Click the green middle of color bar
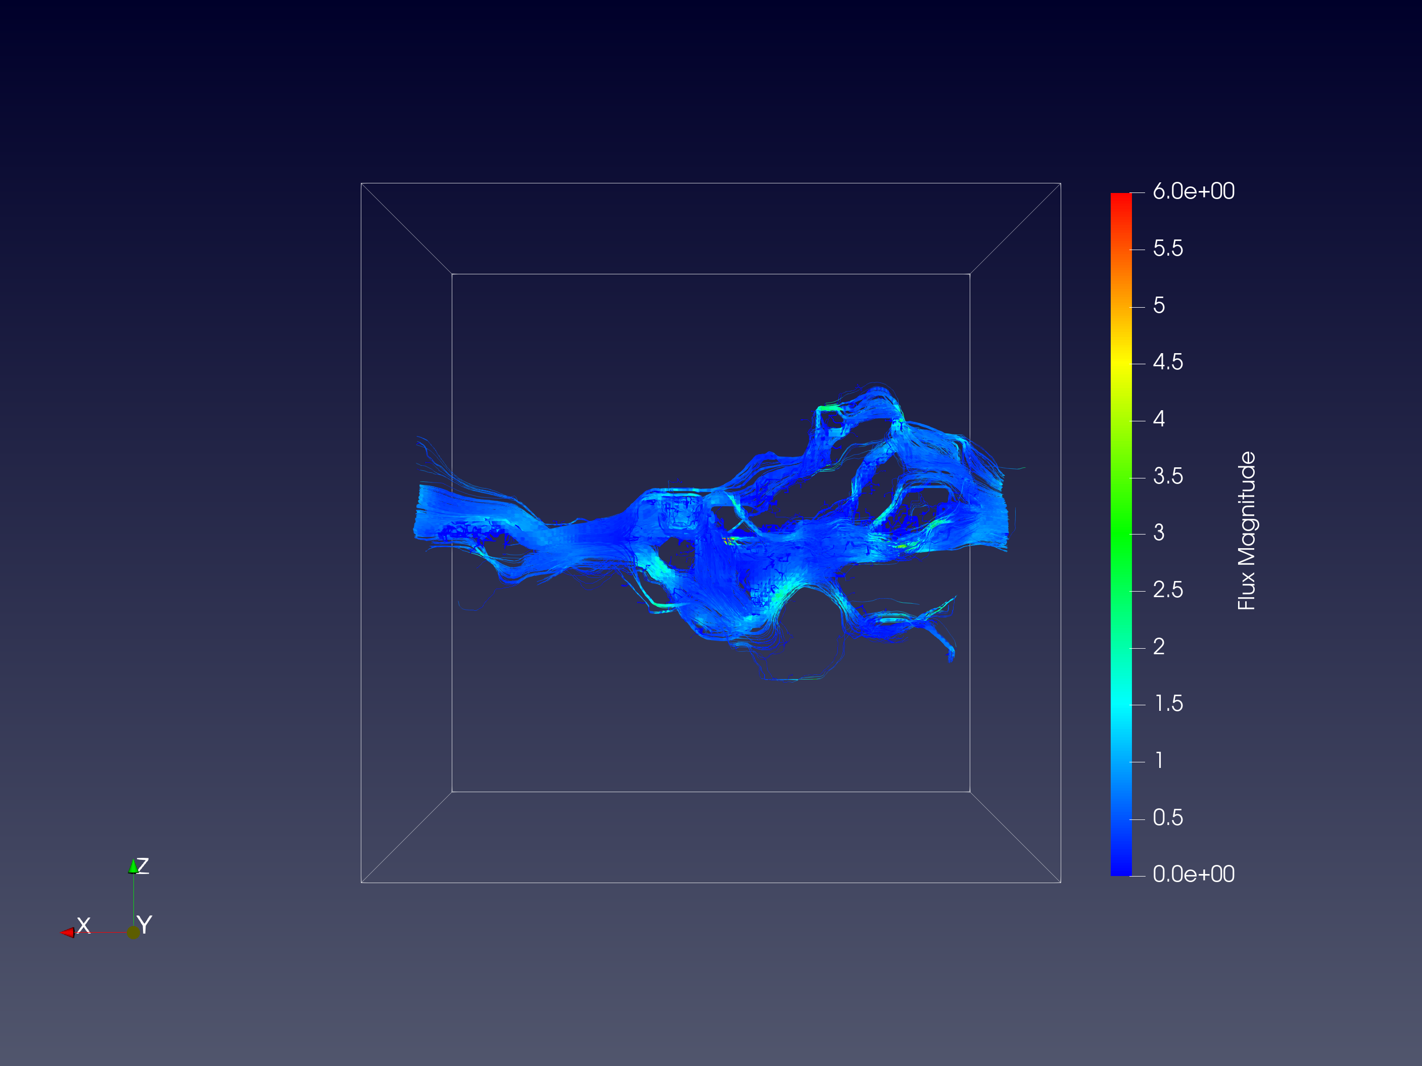 click(1121, 534)
